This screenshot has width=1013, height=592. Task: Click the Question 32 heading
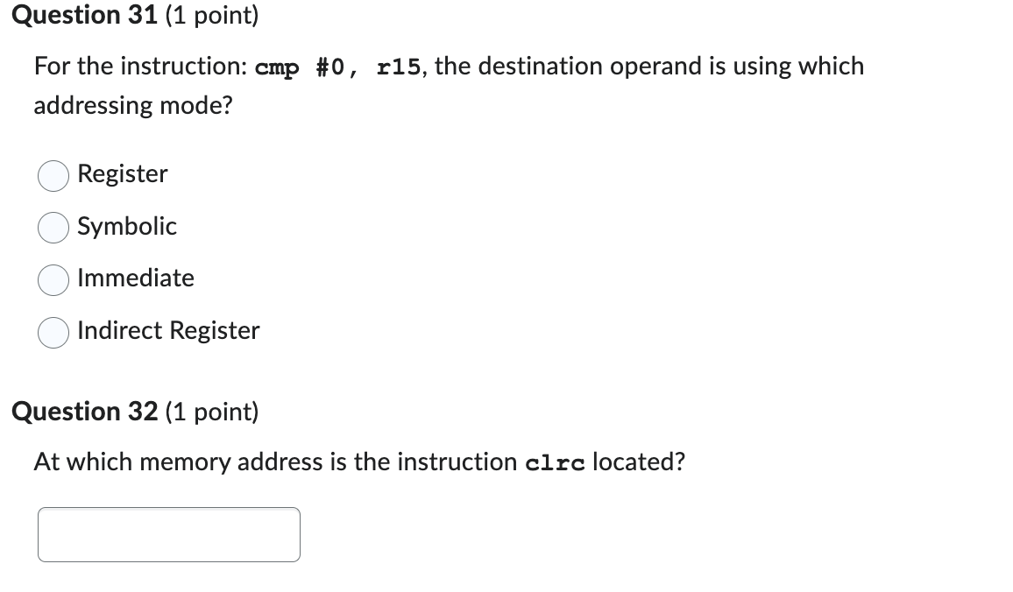84,412
